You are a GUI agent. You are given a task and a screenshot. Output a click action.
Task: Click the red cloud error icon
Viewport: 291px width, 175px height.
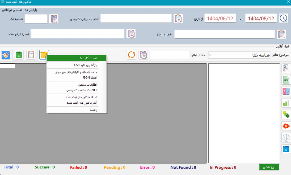tap(286, 126)
